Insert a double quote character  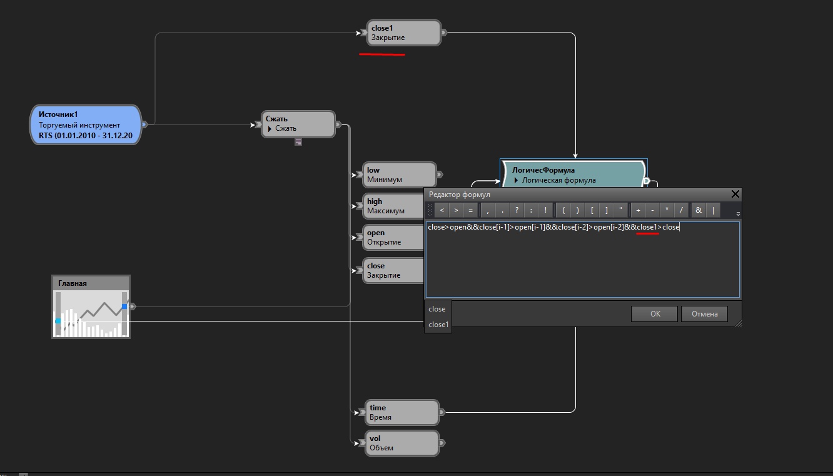pos(620,210)
